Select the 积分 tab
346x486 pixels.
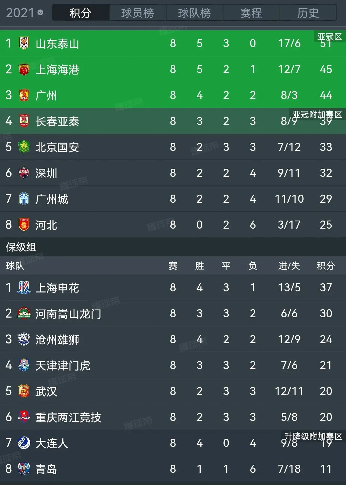pyautogui.click(x=81, y=13)
